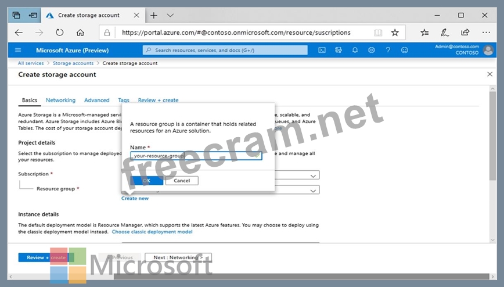Click the scroll up arrow
The height and width of the screenshot is (287, 504).
493,88
